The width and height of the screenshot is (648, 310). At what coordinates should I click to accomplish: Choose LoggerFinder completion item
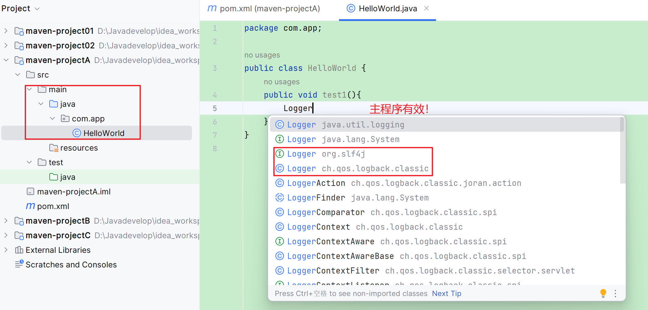click(x=445, y=197)
